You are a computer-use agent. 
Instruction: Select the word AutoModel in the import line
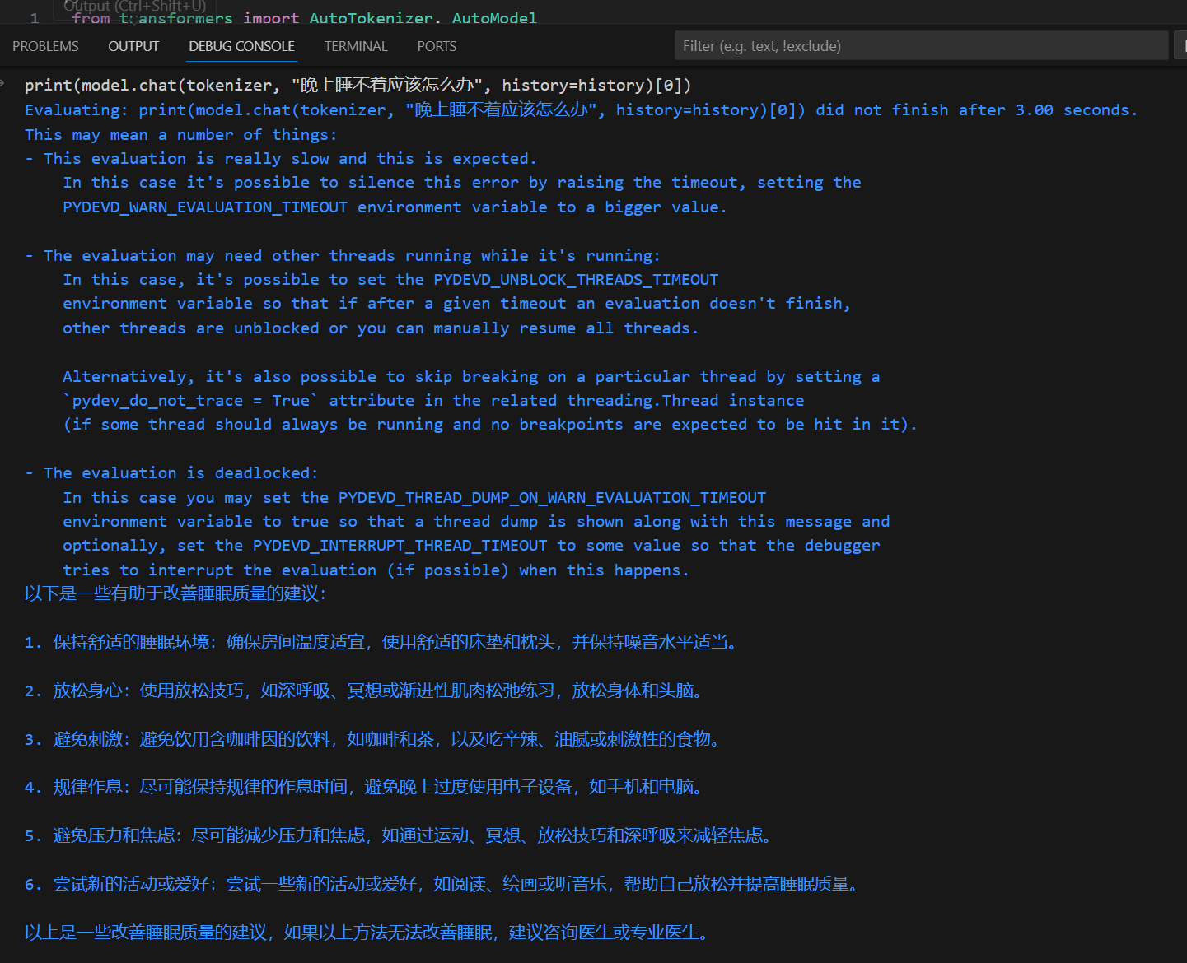coord(493,18)
